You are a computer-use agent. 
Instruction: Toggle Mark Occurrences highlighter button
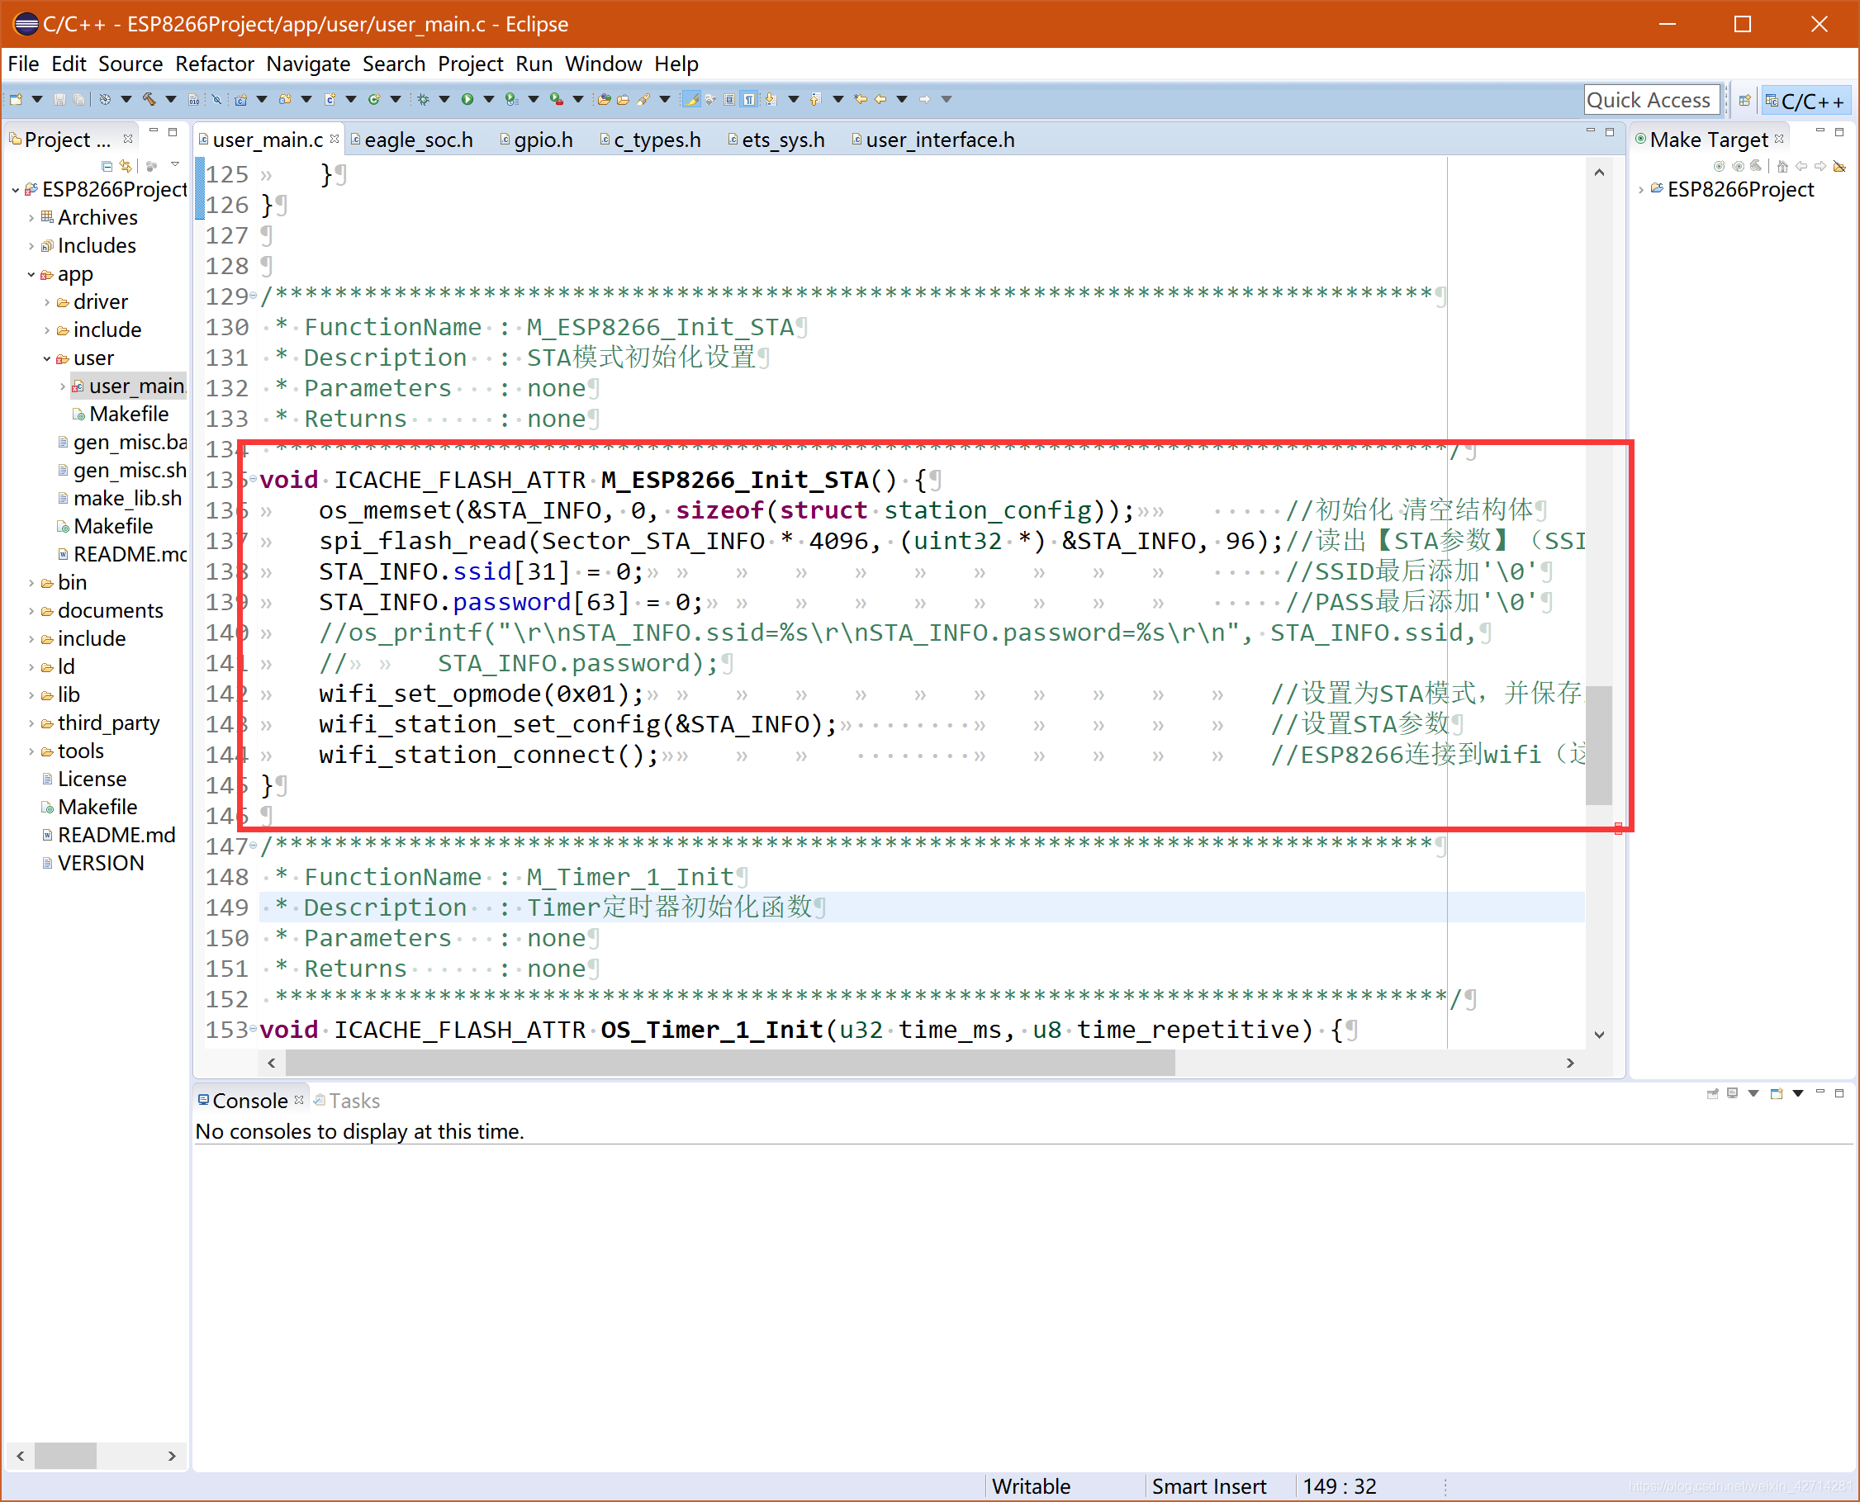pyautogui.click(x=691, y=99)
